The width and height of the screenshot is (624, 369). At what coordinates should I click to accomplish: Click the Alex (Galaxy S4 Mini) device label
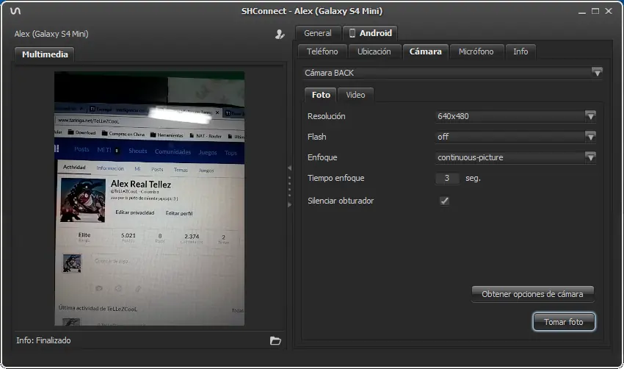(51, 34)
